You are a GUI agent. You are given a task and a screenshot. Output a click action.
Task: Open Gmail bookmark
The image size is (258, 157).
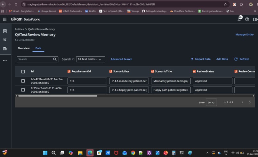[x=21, y=11]
